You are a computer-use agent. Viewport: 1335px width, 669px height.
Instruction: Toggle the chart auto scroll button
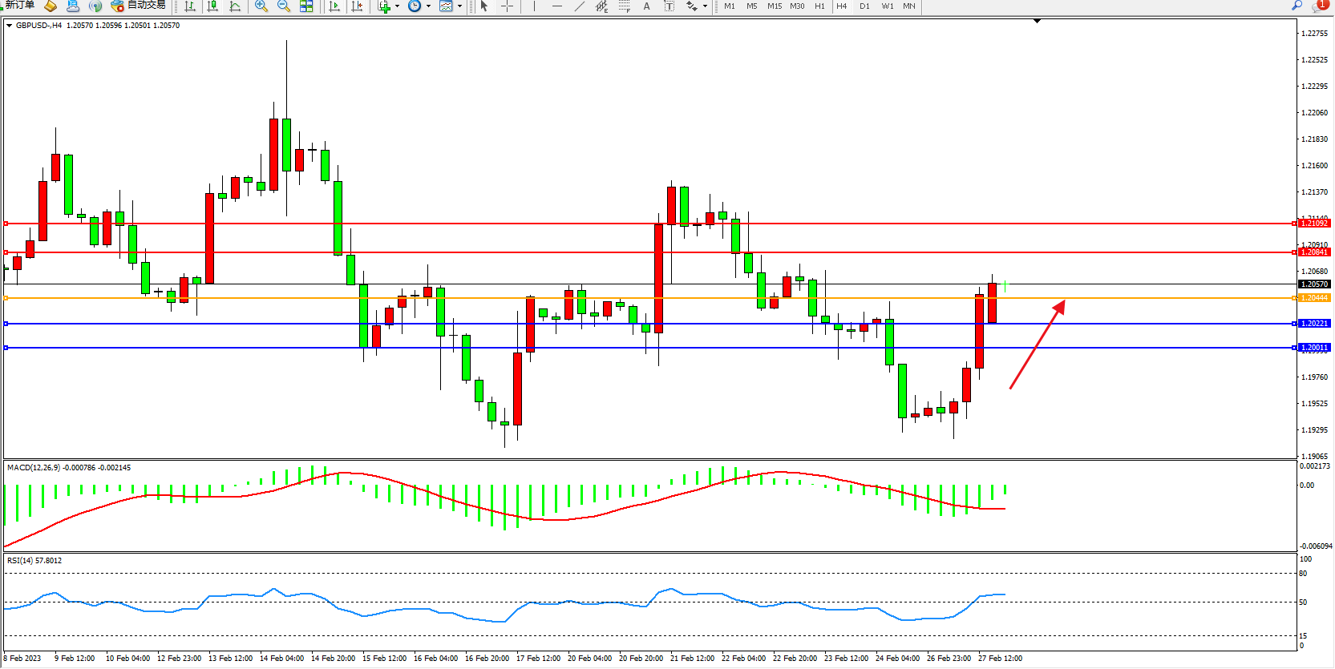(335, 6)
